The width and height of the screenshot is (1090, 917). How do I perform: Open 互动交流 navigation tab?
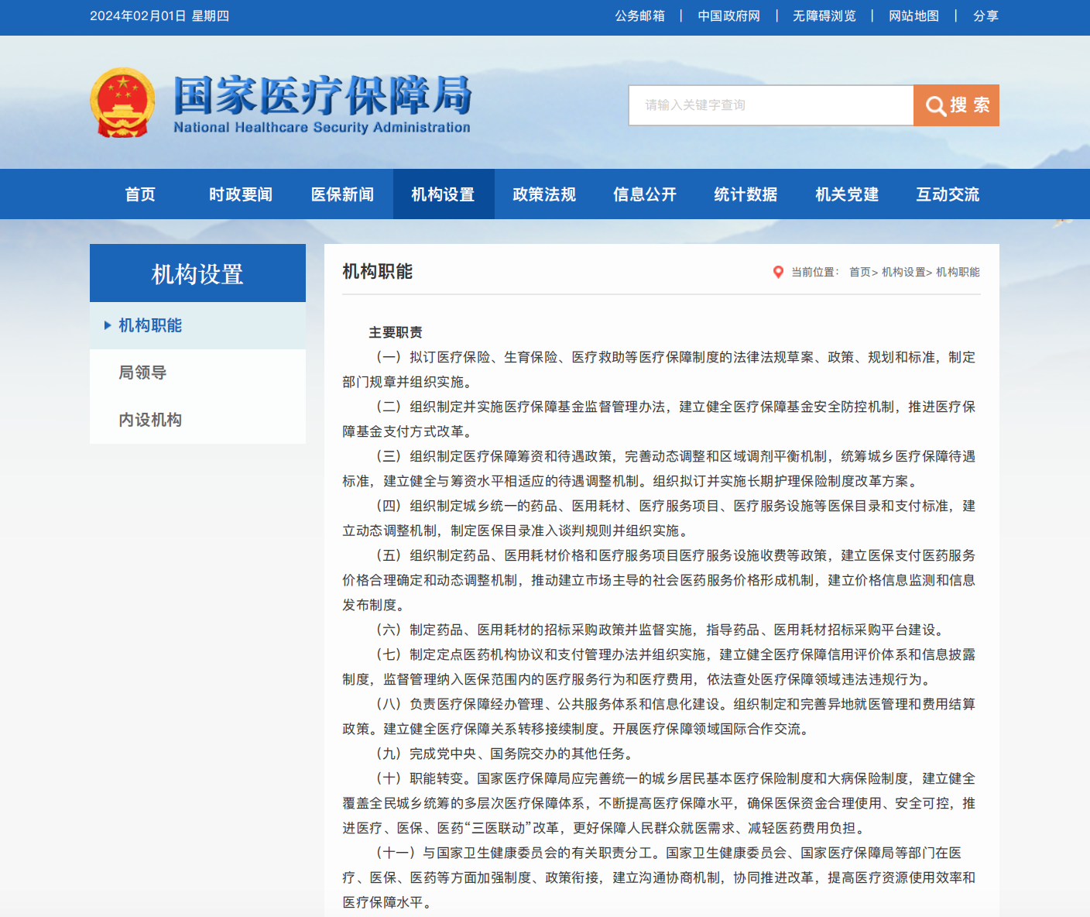pos(948,194)
